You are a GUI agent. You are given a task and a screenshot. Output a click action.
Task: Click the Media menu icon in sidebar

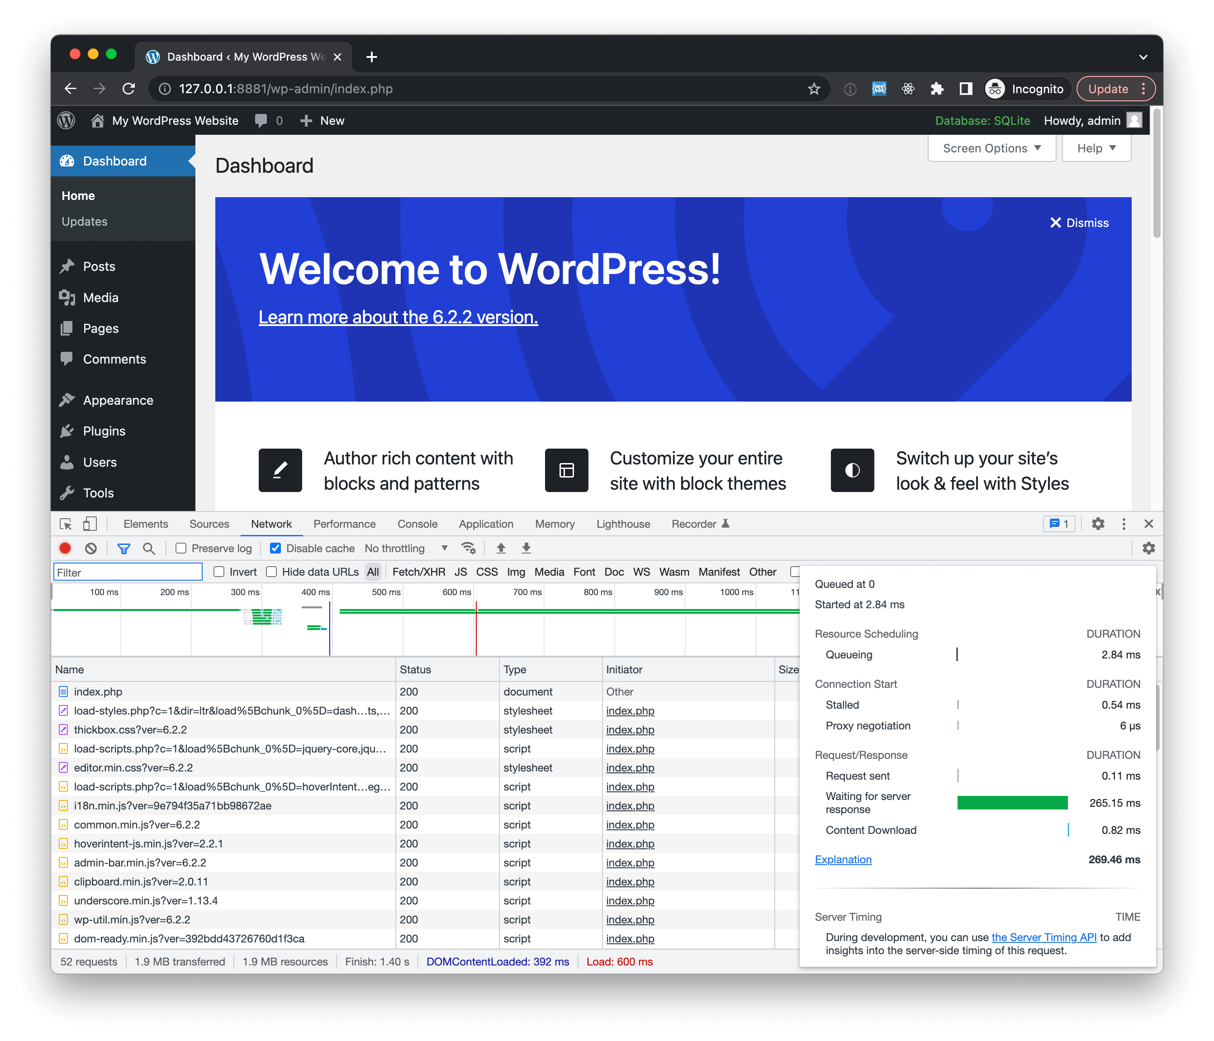click(x=67, y=297)
